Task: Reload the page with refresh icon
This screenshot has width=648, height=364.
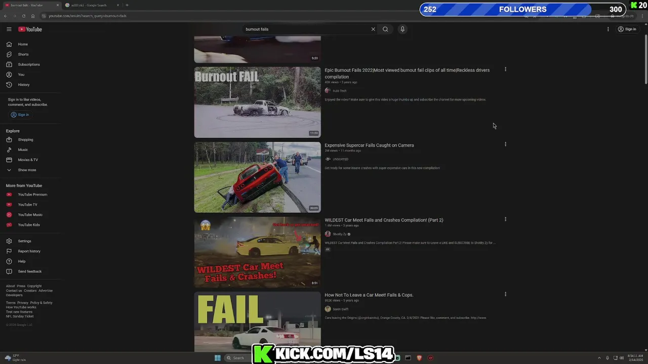Action: coord(23,16)
